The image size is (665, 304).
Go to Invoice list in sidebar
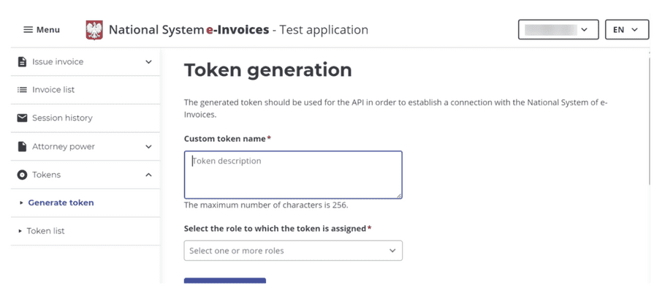53,90
